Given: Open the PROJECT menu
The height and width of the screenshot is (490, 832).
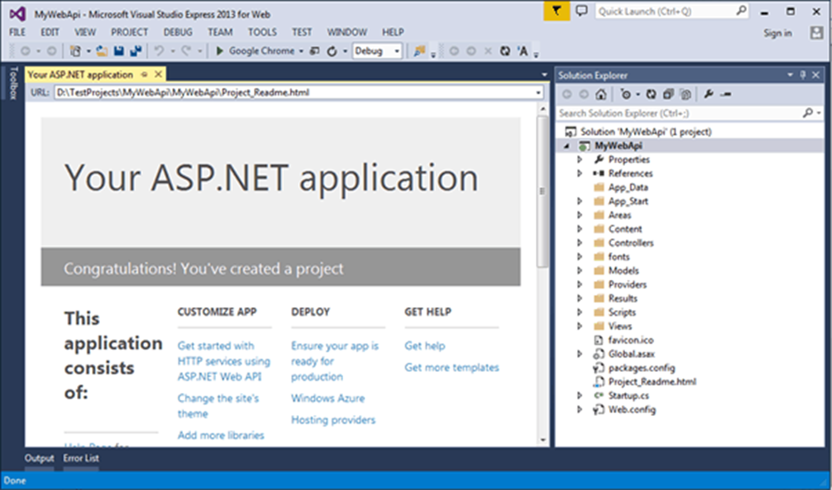Looking at the screenshot, I should pos(129,33).
